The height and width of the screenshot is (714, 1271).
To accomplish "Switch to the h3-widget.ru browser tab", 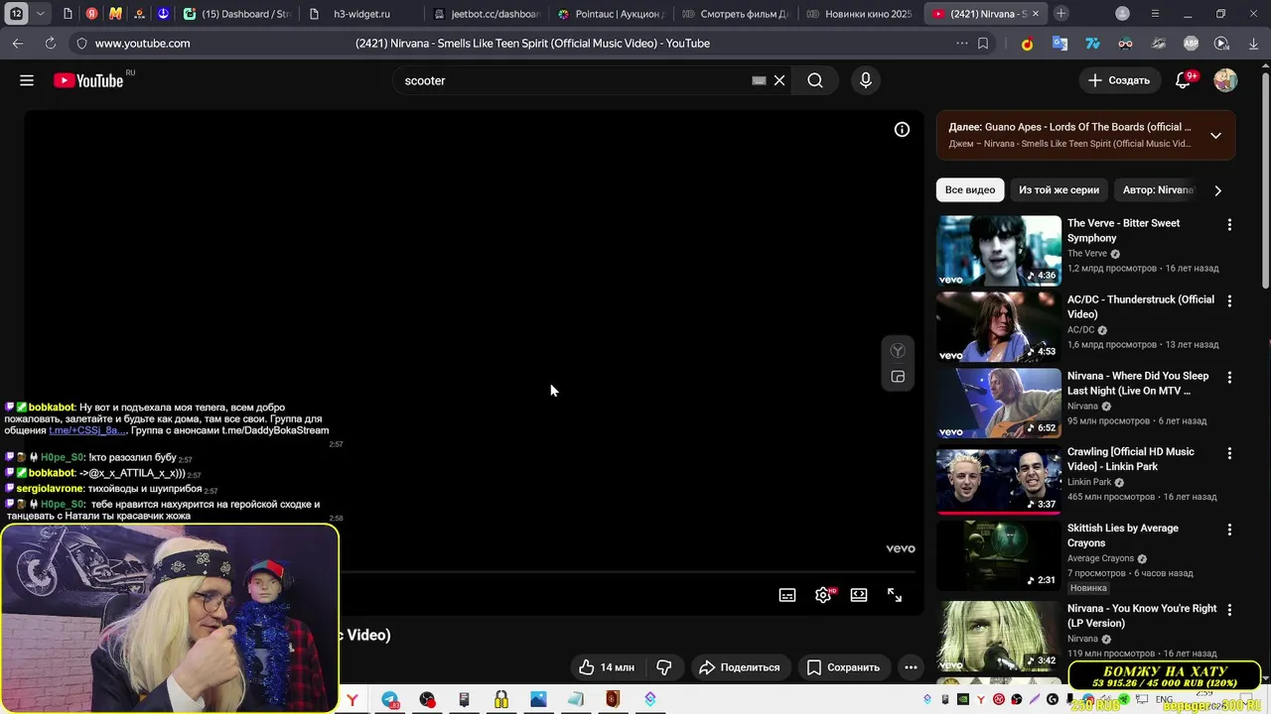I will pos(361,14).
